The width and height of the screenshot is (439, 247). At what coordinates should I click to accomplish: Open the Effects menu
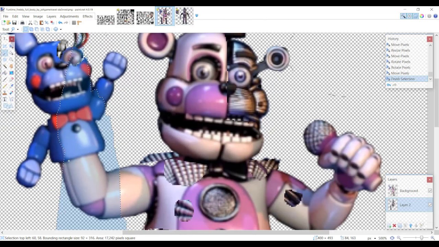[x=87, y=16]
